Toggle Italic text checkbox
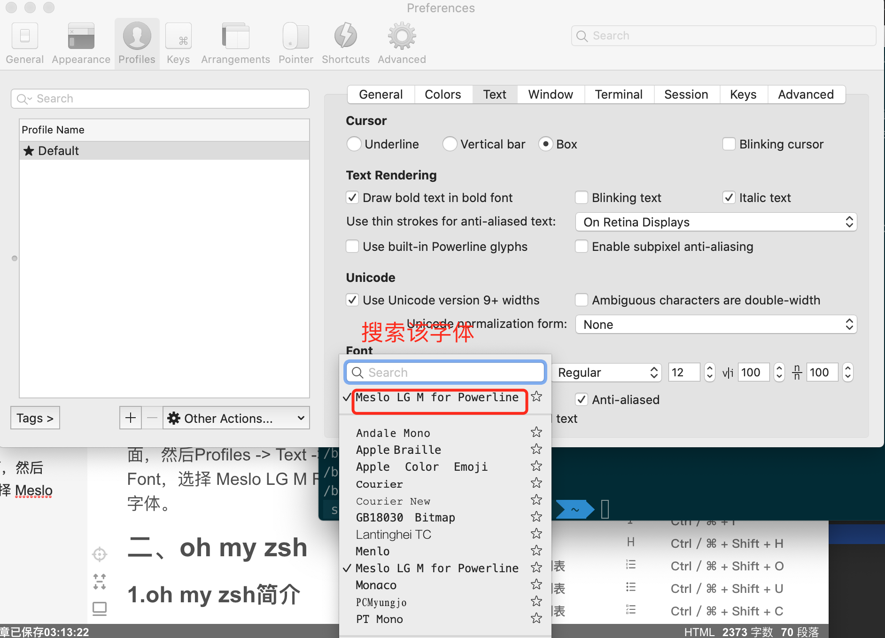 [729, 198]
